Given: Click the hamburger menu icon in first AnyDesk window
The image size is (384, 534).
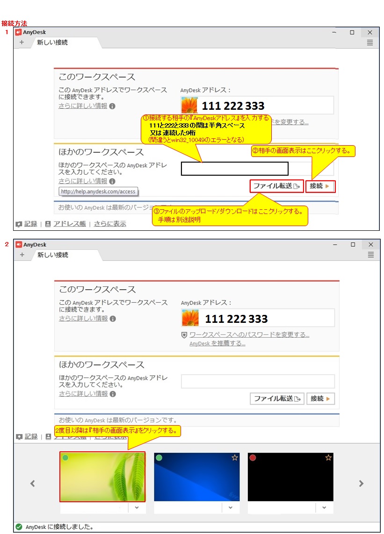Looking at the screenshot, I should 370,43.
